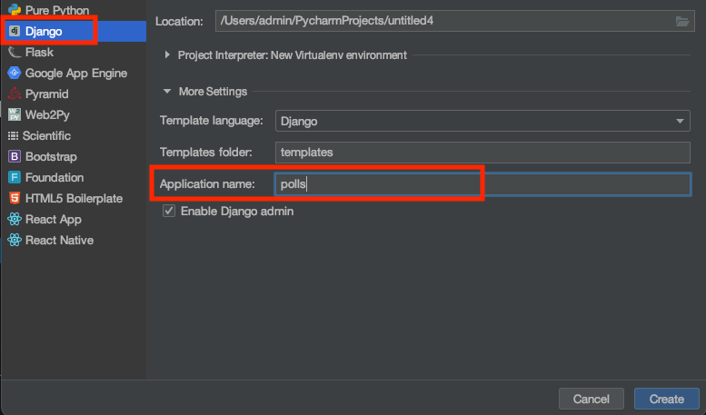Select the Pure Python project icon
Image resolution: width=706 pixels, height=415 pixels.
(x=15, y=9)
